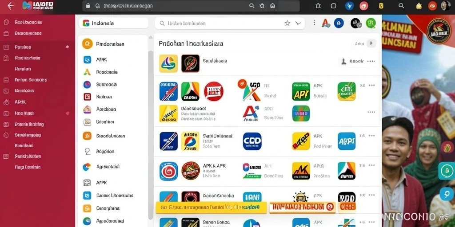Open the yellow sail app icon in the top row
The image size is (455, 227).
pyautogui.click(x=168, y=63)
